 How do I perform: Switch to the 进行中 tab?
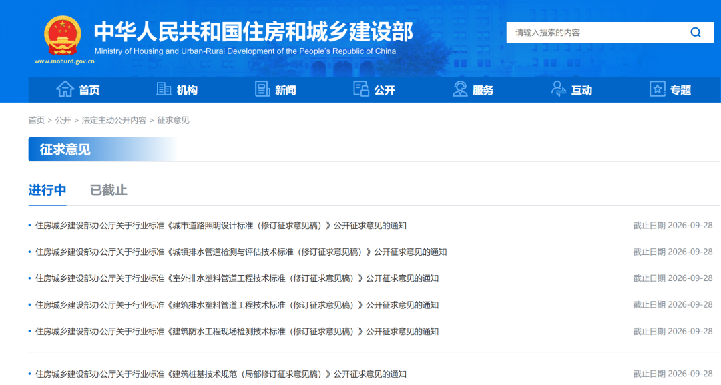[47, 190]
